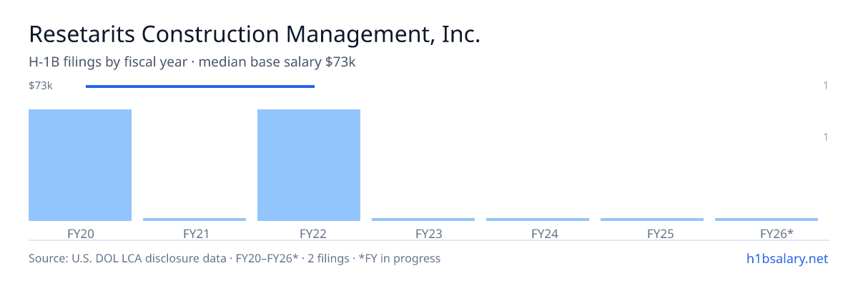Click the FY24 bar stub
The height and width of the screenshot is (286, 858).
[538, 220]
